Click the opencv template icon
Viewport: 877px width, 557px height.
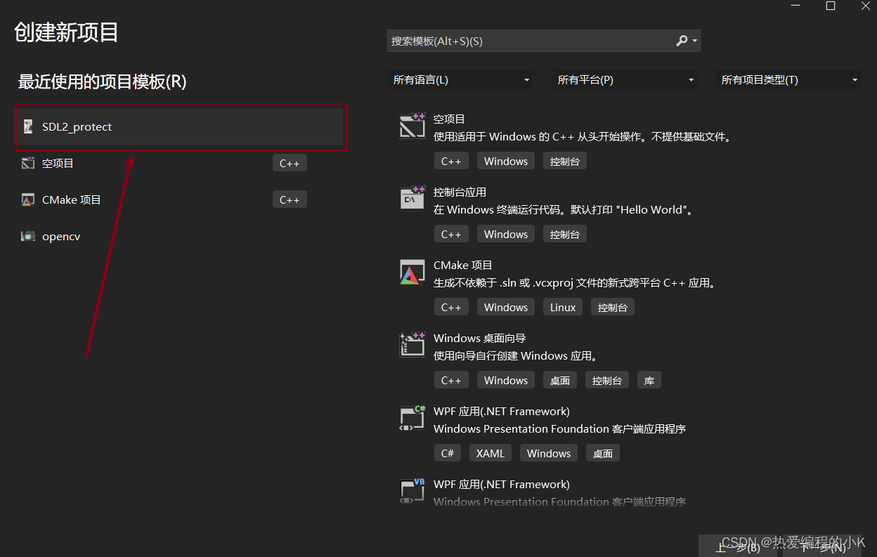[28, 236]
